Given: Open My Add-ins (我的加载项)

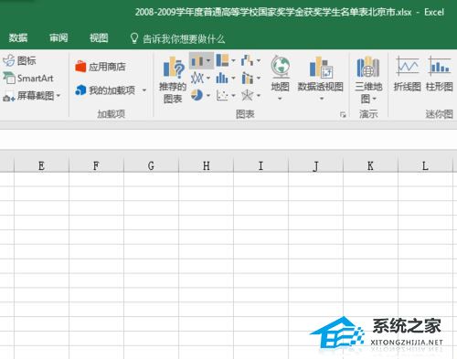Looking at the screenshot, I should 105,90.
